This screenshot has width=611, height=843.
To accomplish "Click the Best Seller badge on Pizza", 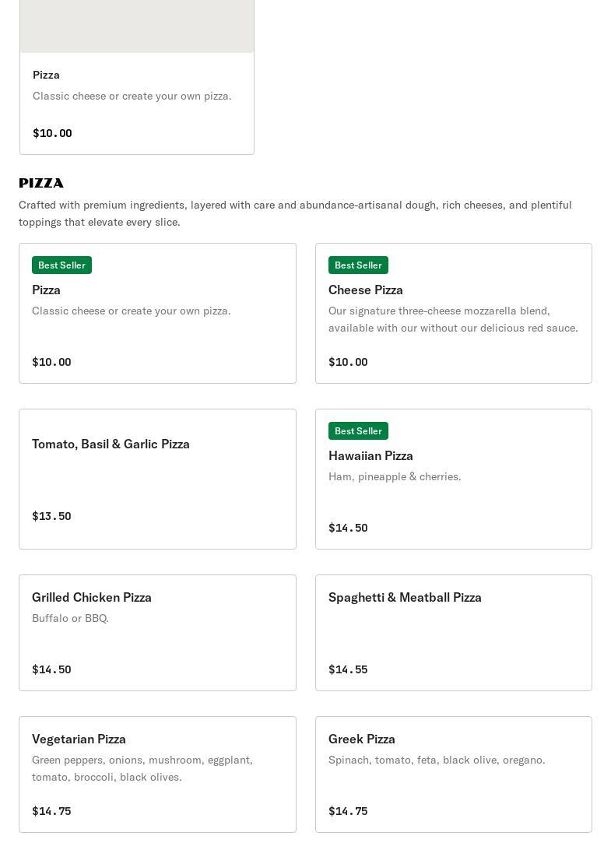I will (61, 265).
